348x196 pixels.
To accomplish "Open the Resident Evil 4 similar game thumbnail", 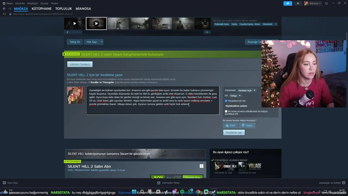I will [x=226, y=166].
